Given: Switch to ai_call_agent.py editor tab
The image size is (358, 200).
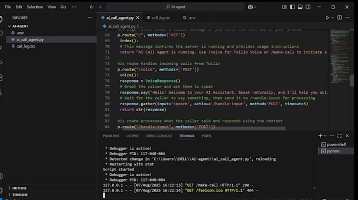Looking at the screenshot, I should [120, 17].
